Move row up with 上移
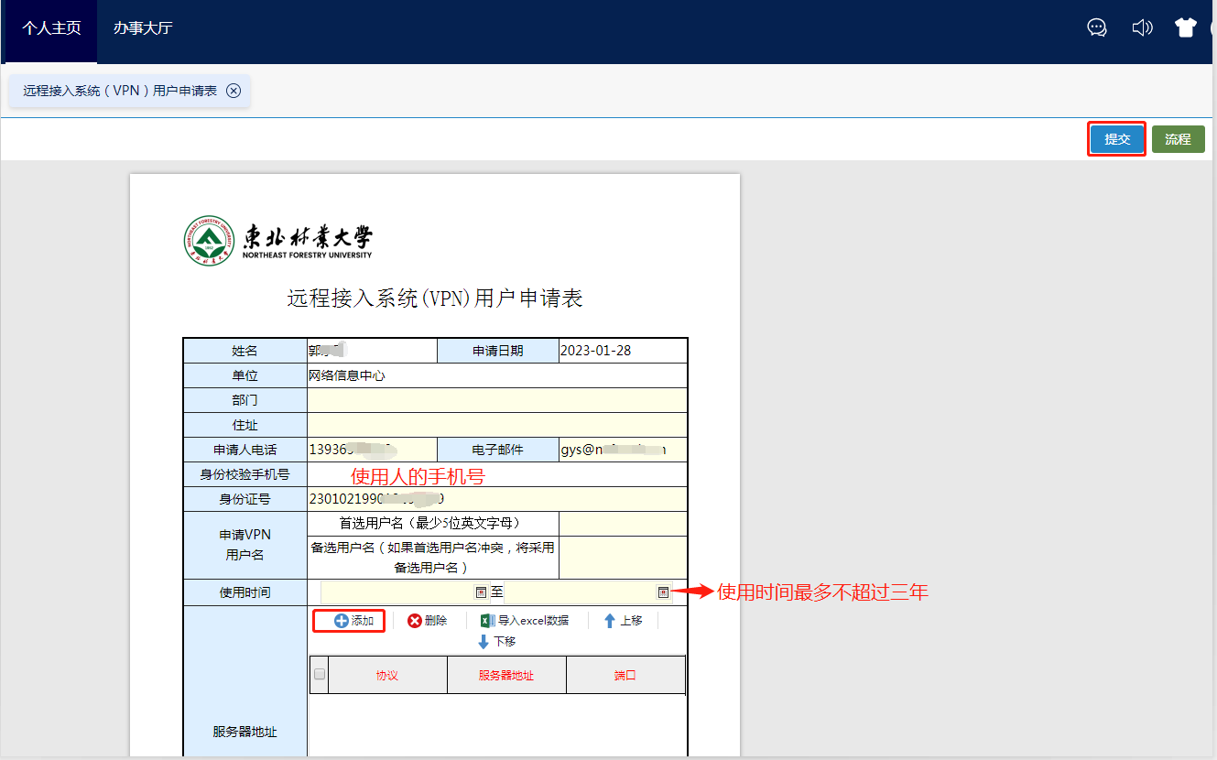The height and width of the screenshot is (760, 1217). [x=623, y=621]
